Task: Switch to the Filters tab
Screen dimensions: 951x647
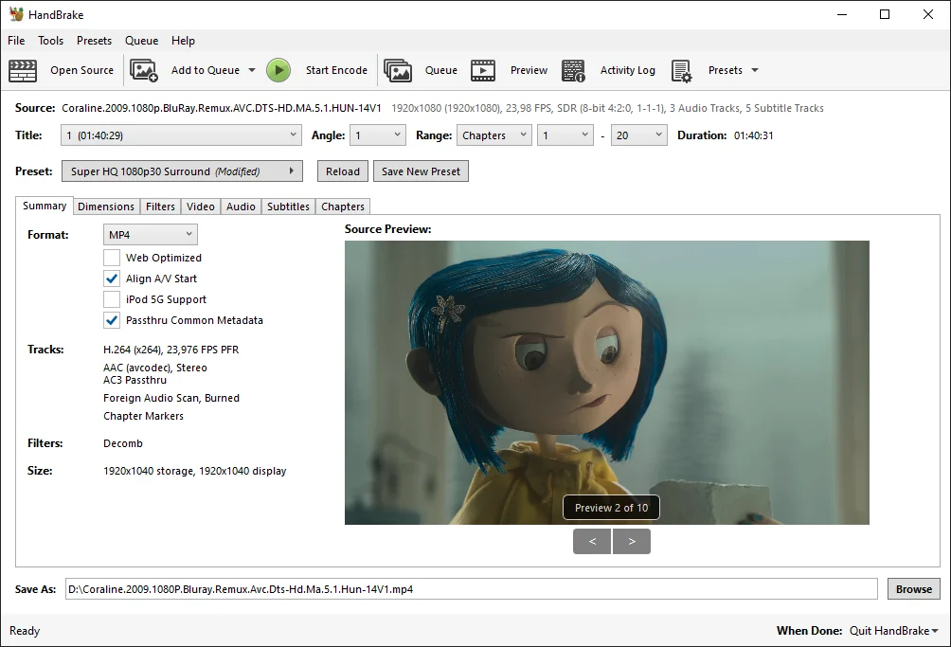Action: pos(160,207)
